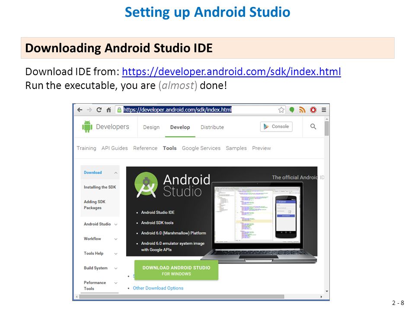The width and height of the screenshot is (415, 311).
Task: Go to the Reference section
Action: click(145, 148)
